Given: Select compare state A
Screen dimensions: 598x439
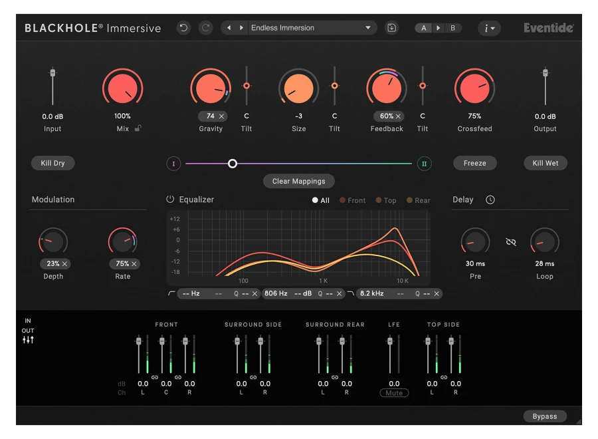Looking at the screenshot, I should point(424,28).
